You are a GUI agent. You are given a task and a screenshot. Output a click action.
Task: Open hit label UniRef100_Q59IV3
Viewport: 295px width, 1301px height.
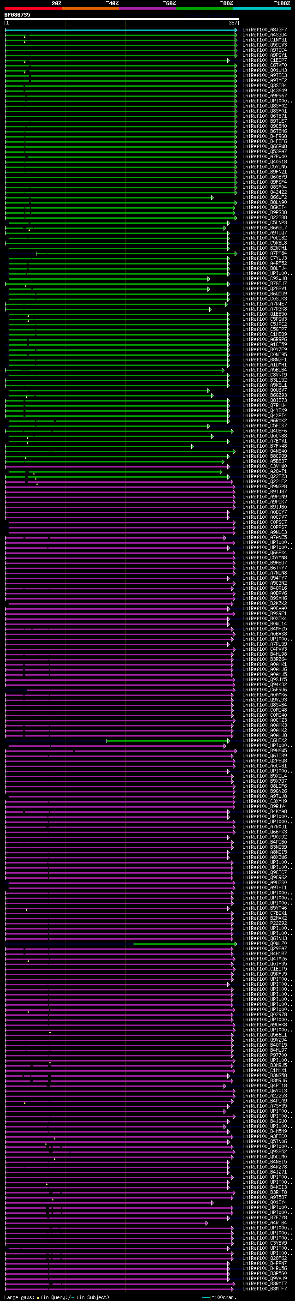click(265, 45)
